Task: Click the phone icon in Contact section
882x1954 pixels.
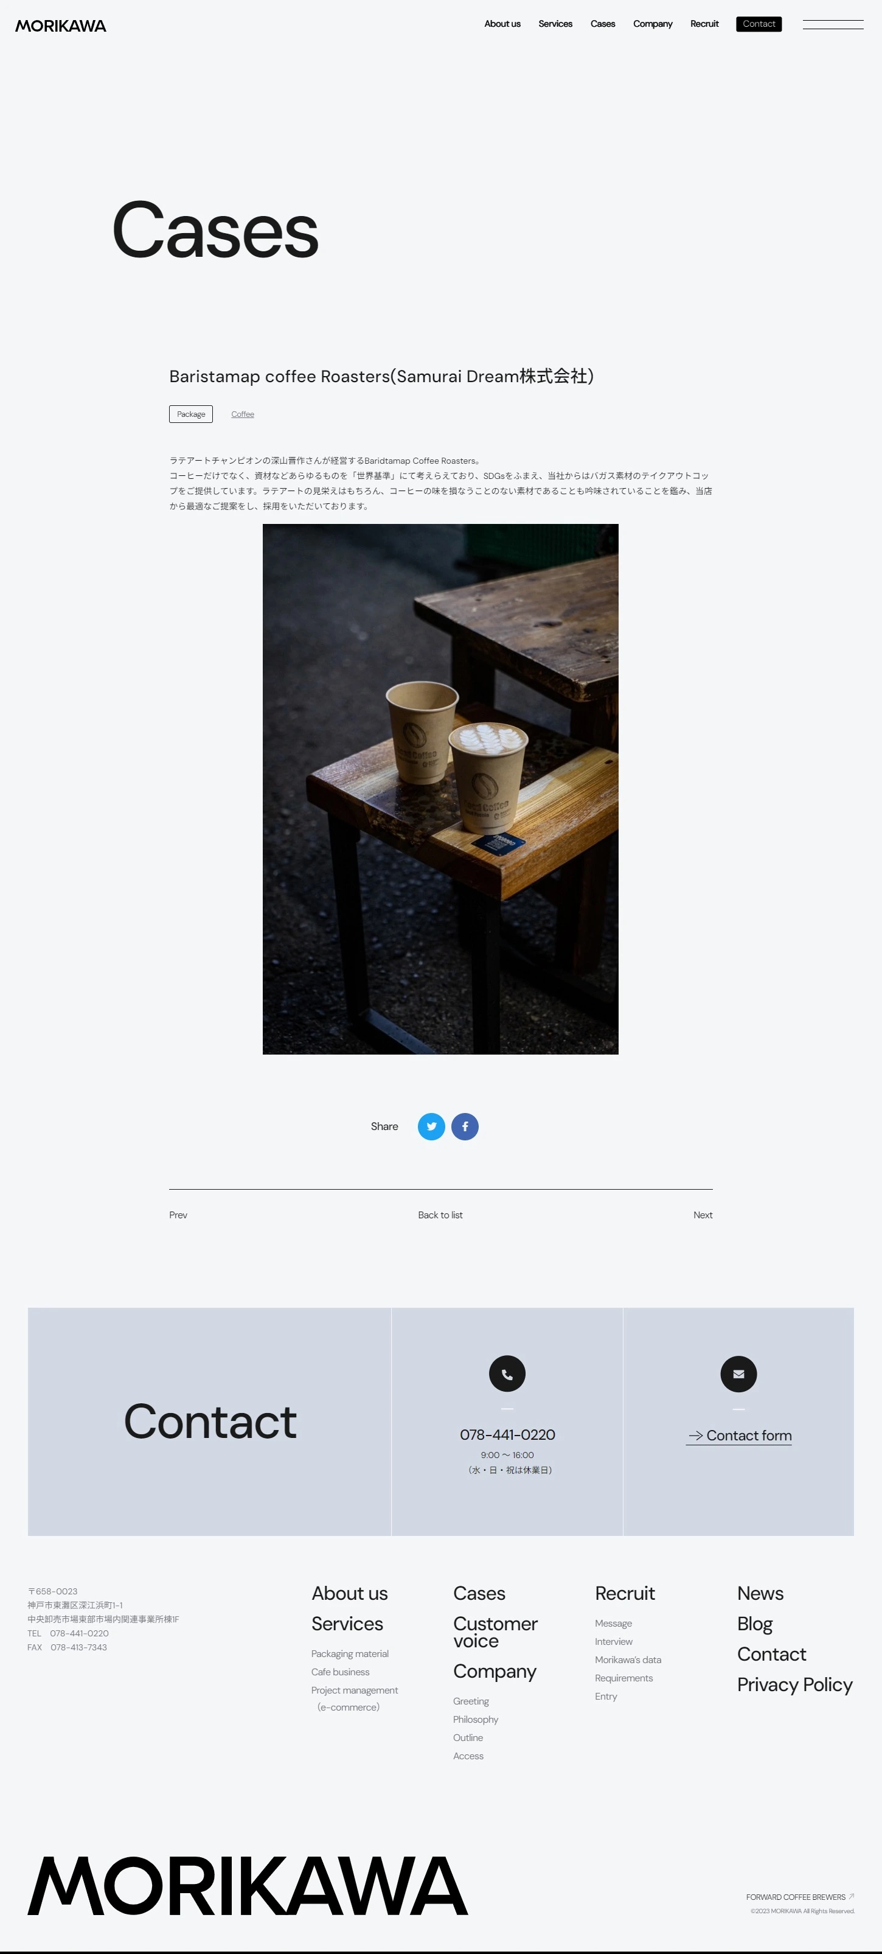Action: 507,1373
